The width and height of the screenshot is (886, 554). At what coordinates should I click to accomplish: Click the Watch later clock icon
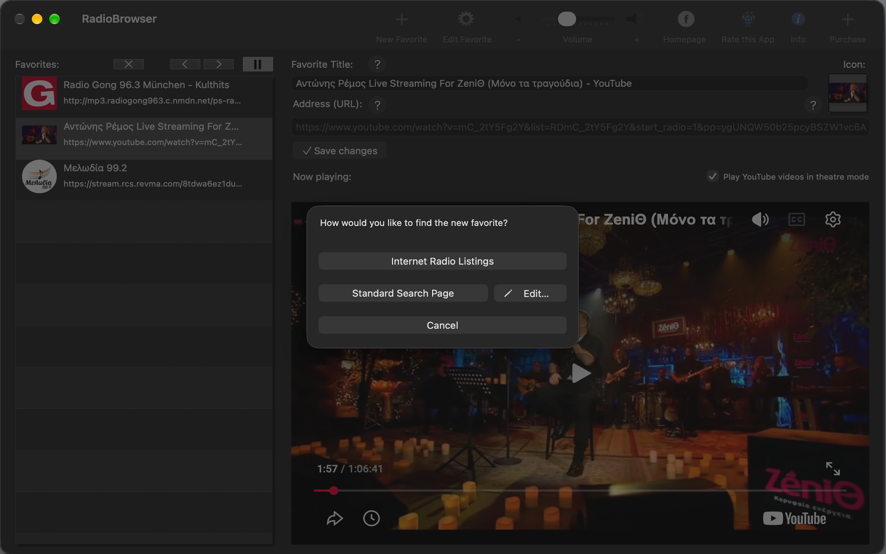click(x=371, y=518)
